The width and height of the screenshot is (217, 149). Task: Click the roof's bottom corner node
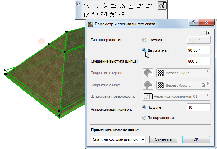click(59, 116)
